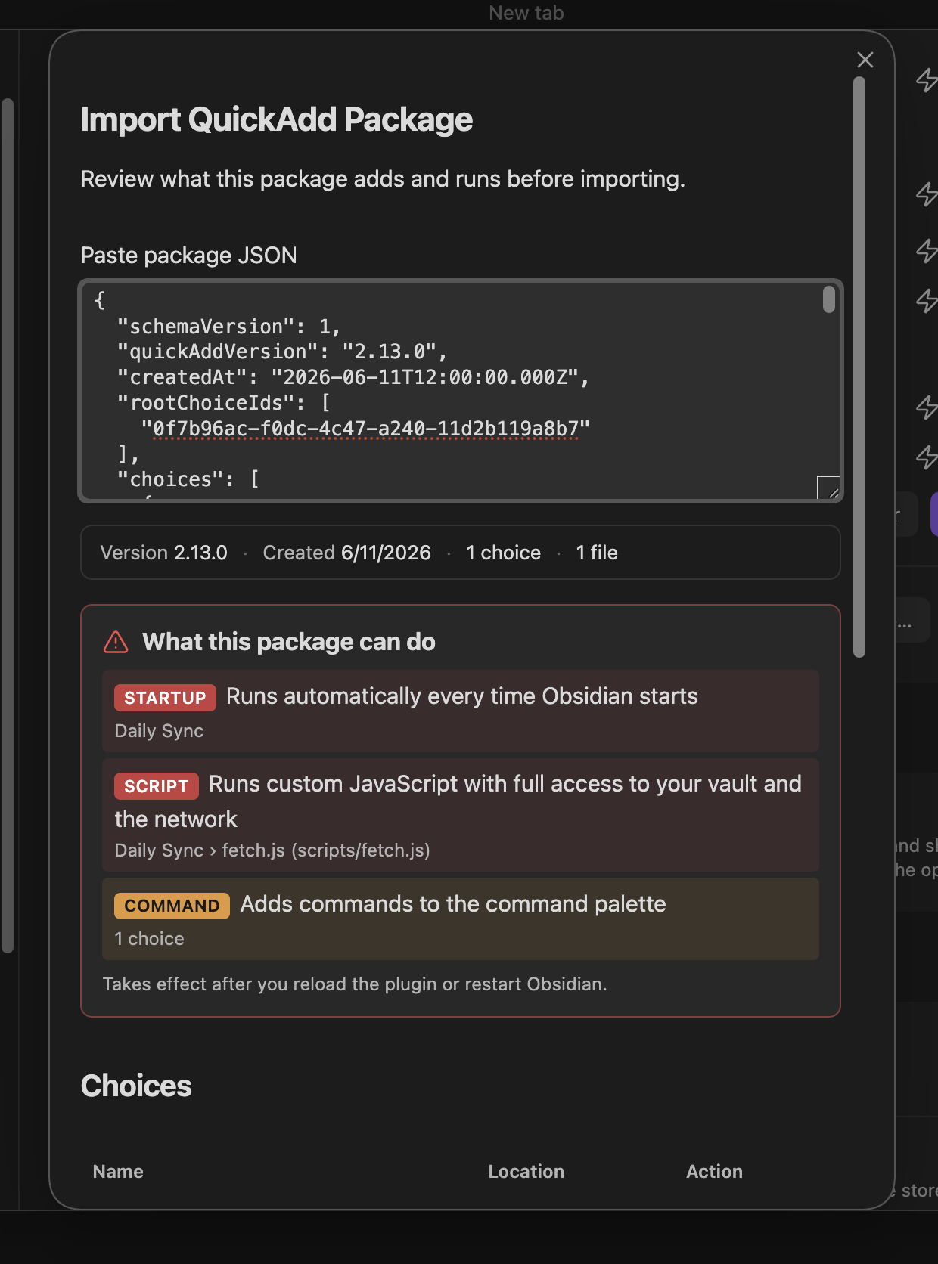
Task: Click the orange COMMAND badge
Action: pos(172,906)
